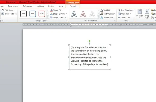
Task: Switch to the References tab
Action: [27, 6]
